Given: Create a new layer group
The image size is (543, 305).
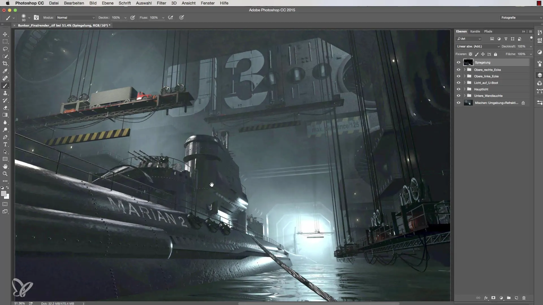Looking at the screenshot, I should pyautogui.click(x=509, y=298).
